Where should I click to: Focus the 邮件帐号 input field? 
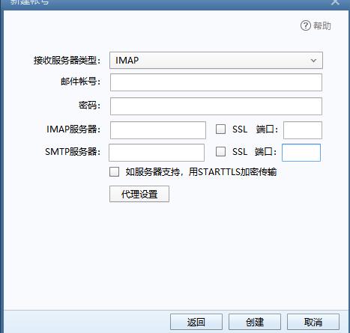pos(216,82)
